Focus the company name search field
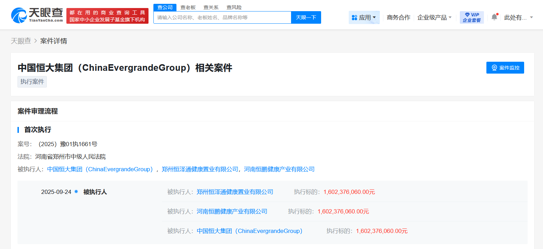Viewport: 543px width, 249px height. (222, 17)
